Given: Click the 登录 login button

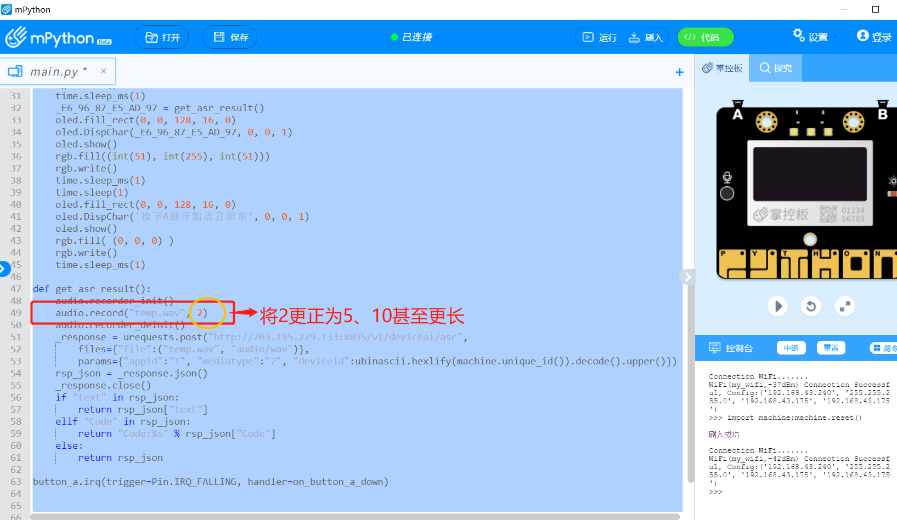Looking at the screenshot, I should point(875,37).
